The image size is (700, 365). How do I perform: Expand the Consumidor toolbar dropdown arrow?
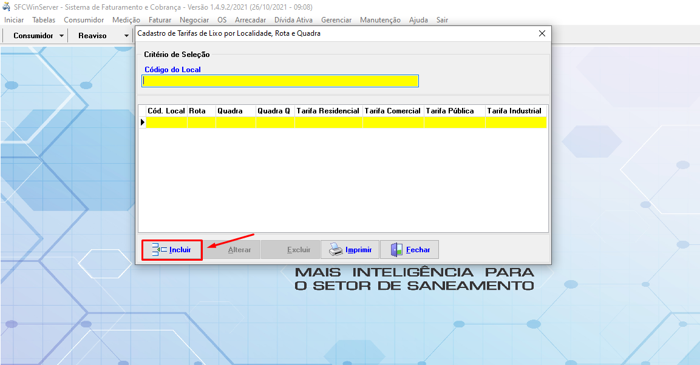coord(61,36)
